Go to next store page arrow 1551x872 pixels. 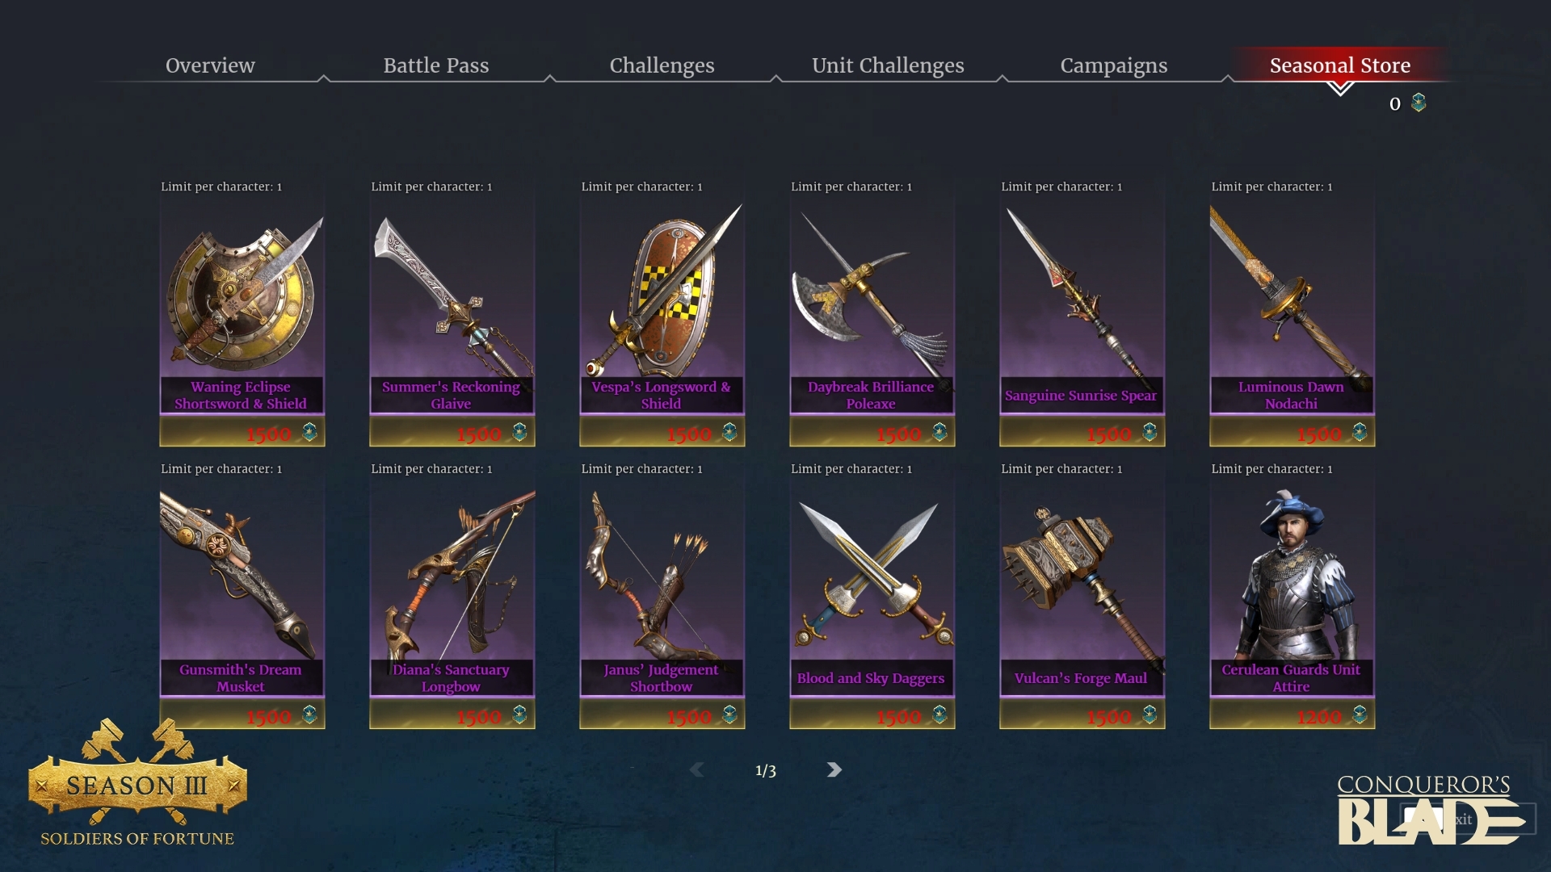(x=834, y=770)
